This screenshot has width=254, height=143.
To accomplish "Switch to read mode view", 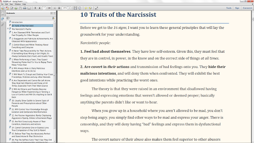I will click(x=97, y=8).
